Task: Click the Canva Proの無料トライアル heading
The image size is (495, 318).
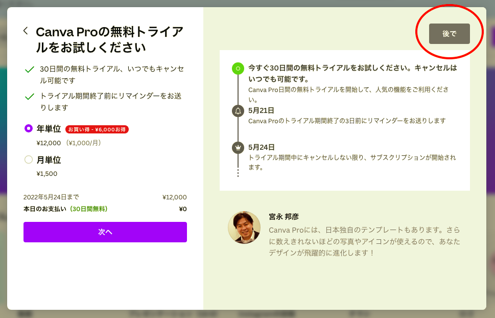Action: [x=109, y=39]
